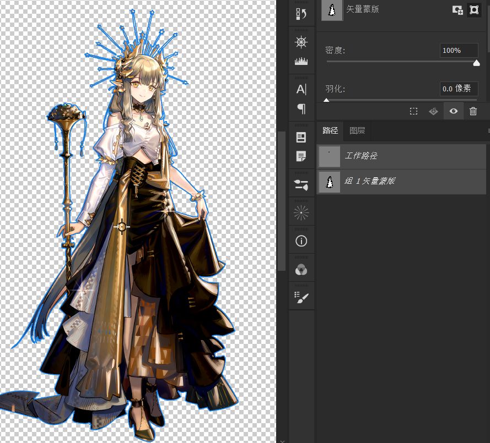Delete the mask using the trash icon
Screen dimensions: 490x443
click(x=473, y=111)
